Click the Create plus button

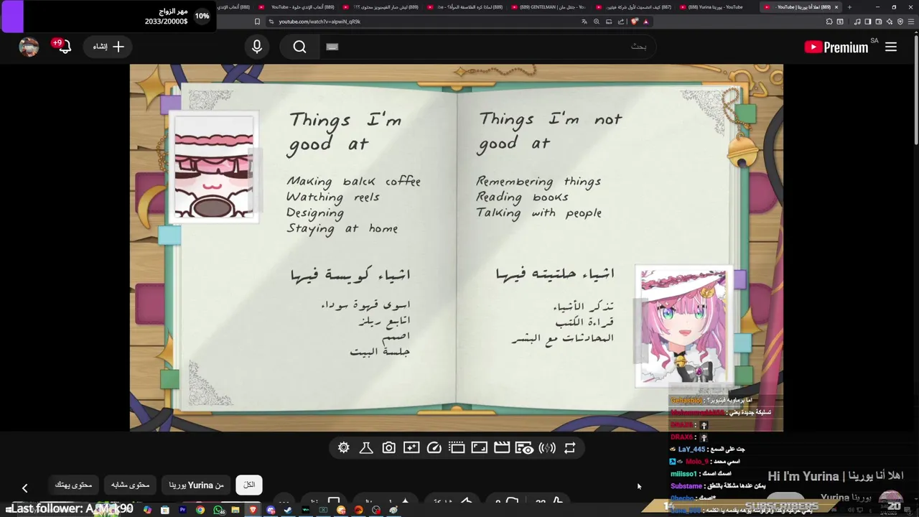click(x=108, y=47)
